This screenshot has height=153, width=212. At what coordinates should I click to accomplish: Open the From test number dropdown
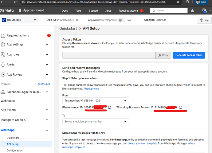(x=96, y=101)
